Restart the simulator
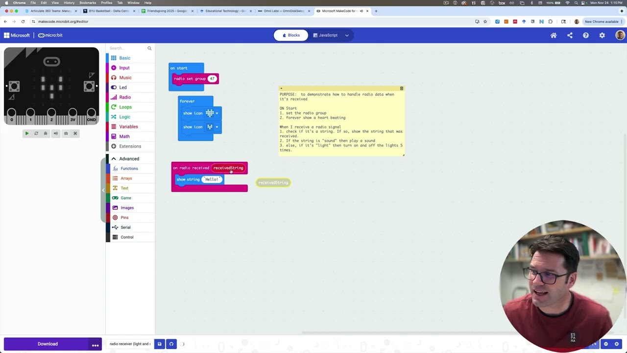The image size is (627, 353). (x=36, y=133)
